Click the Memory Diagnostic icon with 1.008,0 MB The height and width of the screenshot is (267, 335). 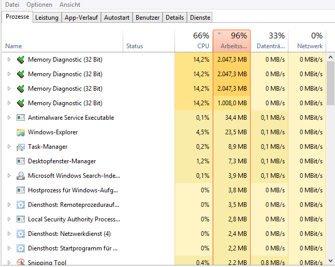click(x=21, y=103)
